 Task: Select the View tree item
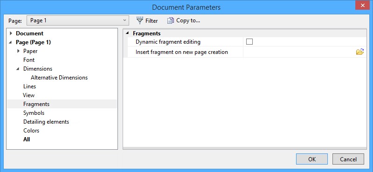click(29, 95)
